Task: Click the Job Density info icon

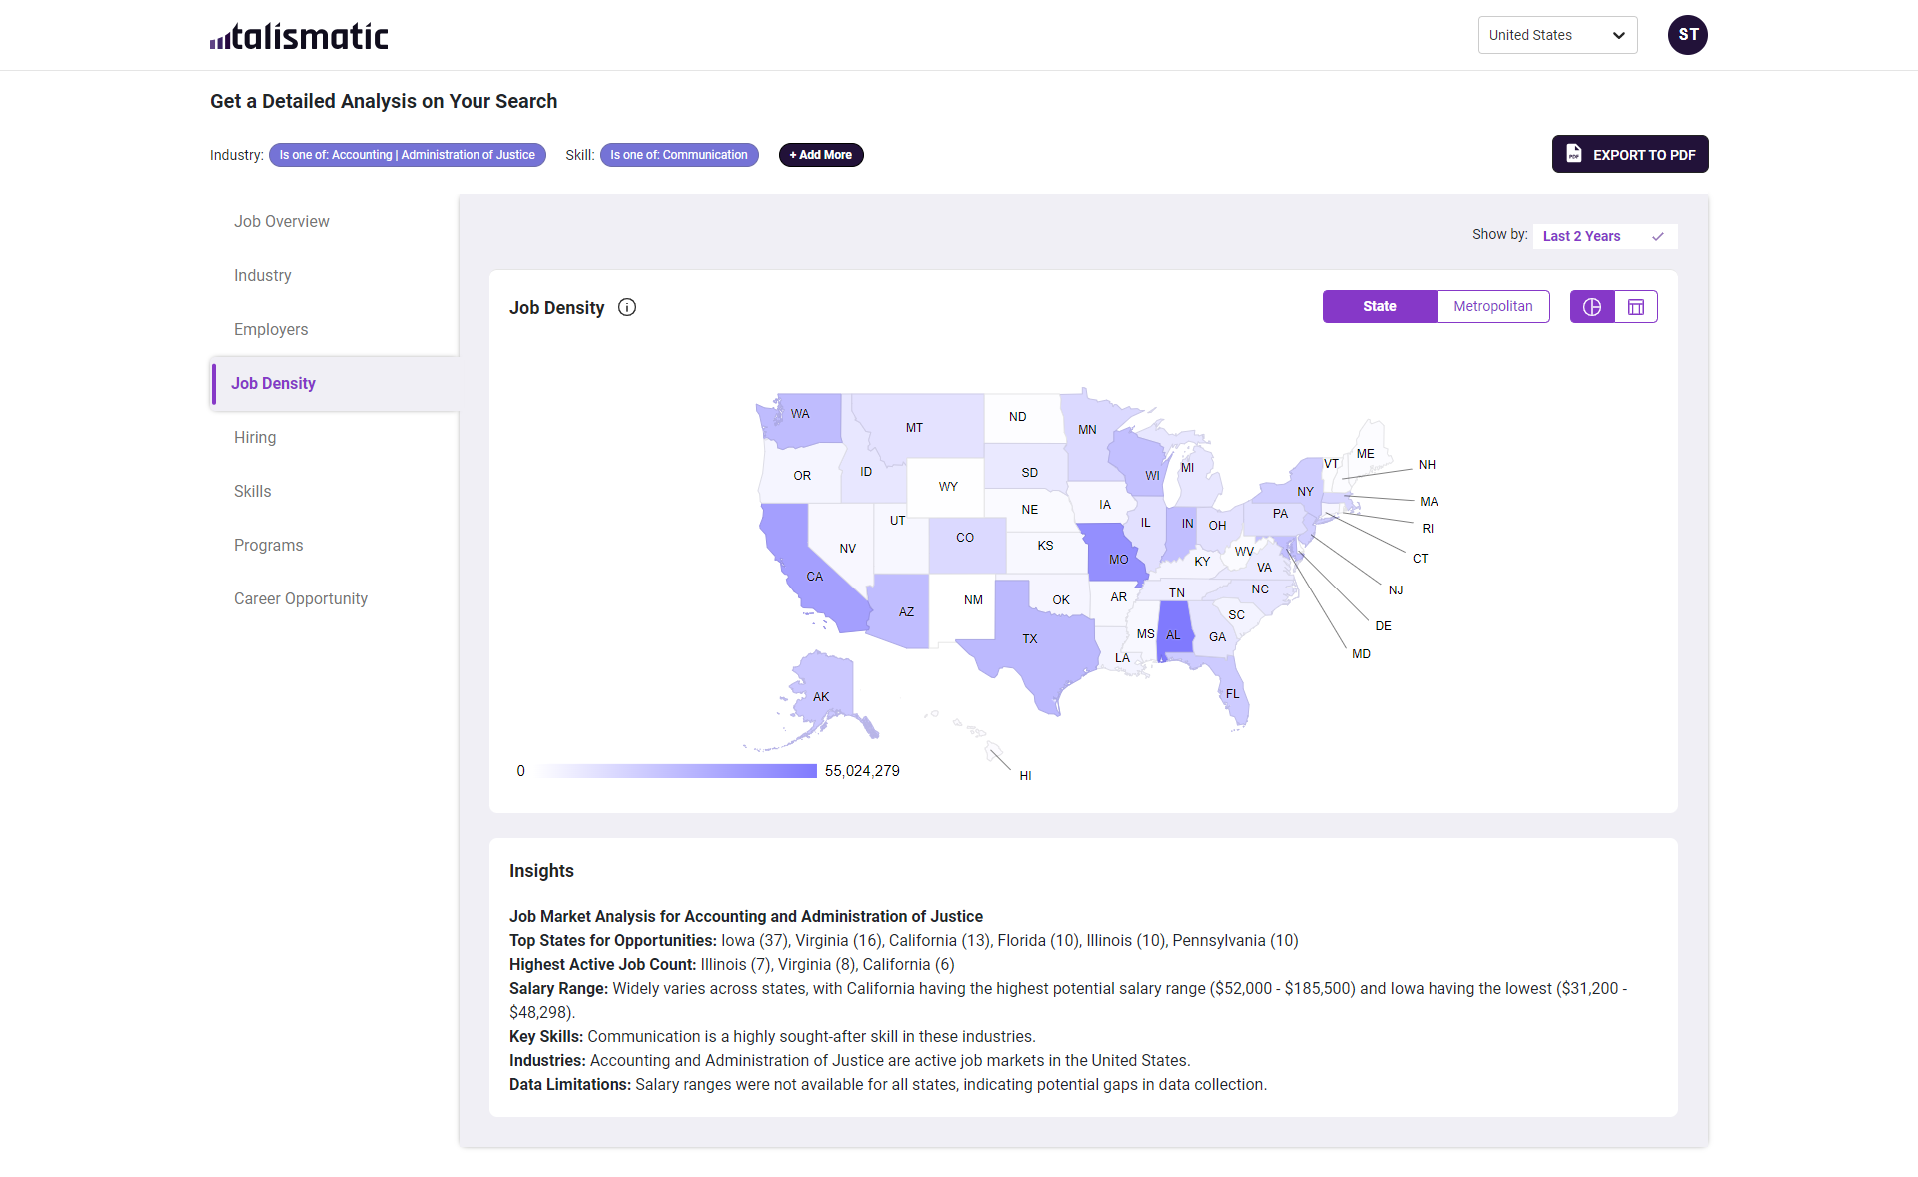Action: [x=627, y=307]
